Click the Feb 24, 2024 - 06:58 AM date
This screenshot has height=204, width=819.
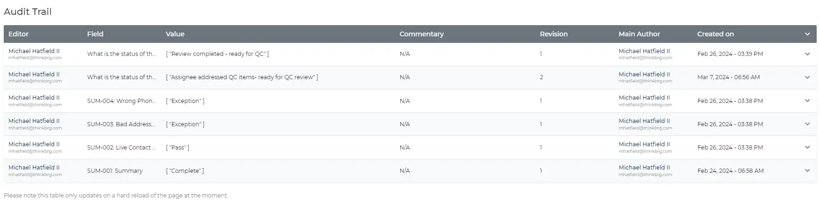click(730, 171)
